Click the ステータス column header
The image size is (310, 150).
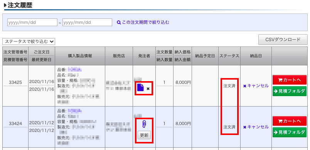pyautogui.click(x=229, y=56)
